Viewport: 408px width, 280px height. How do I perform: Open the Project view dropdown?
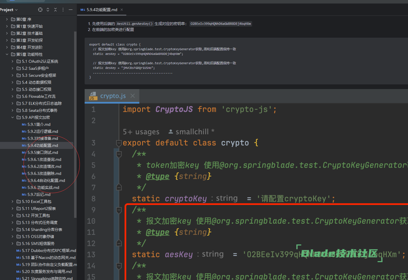(x=8, y=10)
